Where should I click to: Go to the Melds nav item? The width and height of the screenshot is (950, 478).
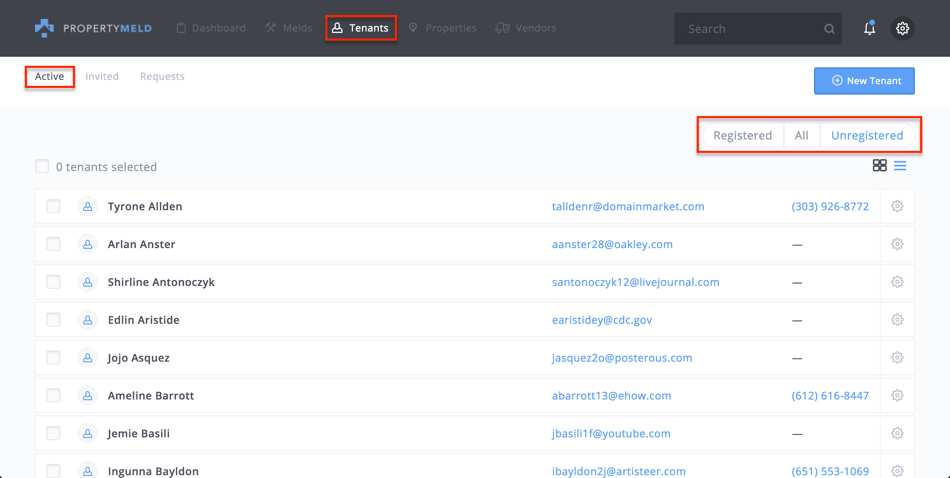coord(289,28)
